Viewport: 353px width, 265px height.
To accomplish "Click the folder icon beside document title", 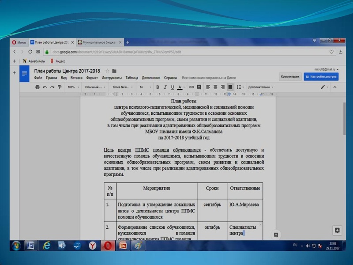I will point(114,71).
